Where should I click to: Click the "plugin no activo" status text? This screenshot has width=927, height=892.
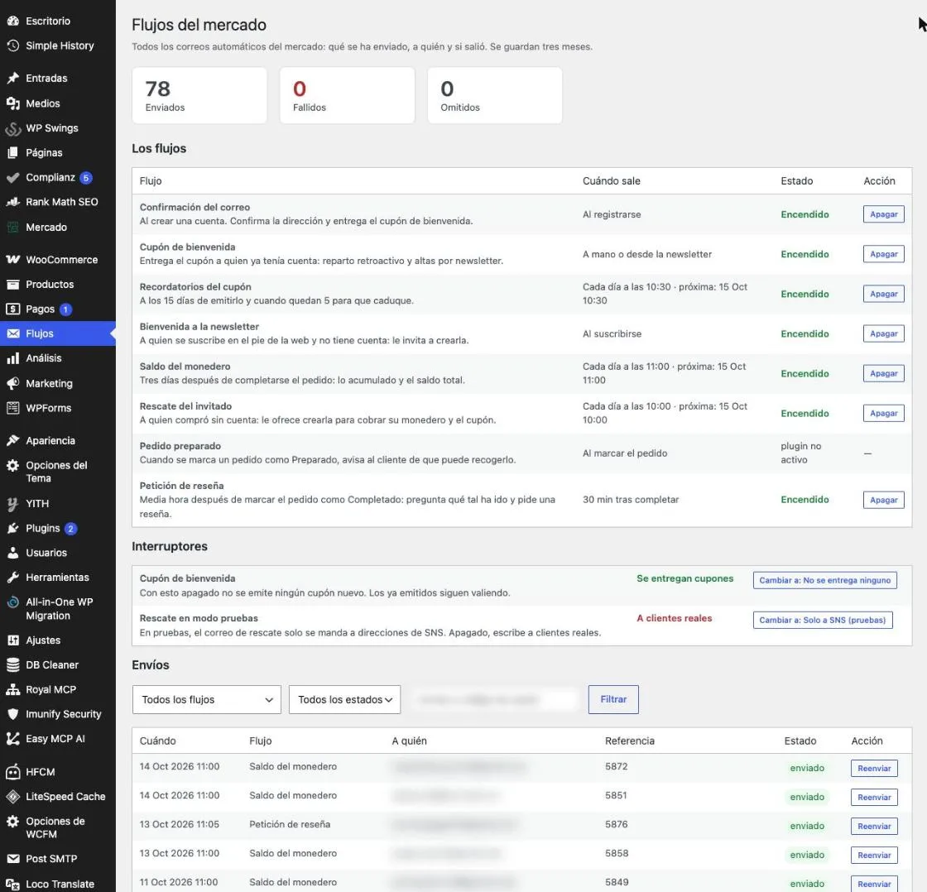801,453
